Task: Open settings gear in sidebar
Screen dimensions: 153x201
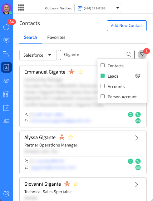Action: 6,194
